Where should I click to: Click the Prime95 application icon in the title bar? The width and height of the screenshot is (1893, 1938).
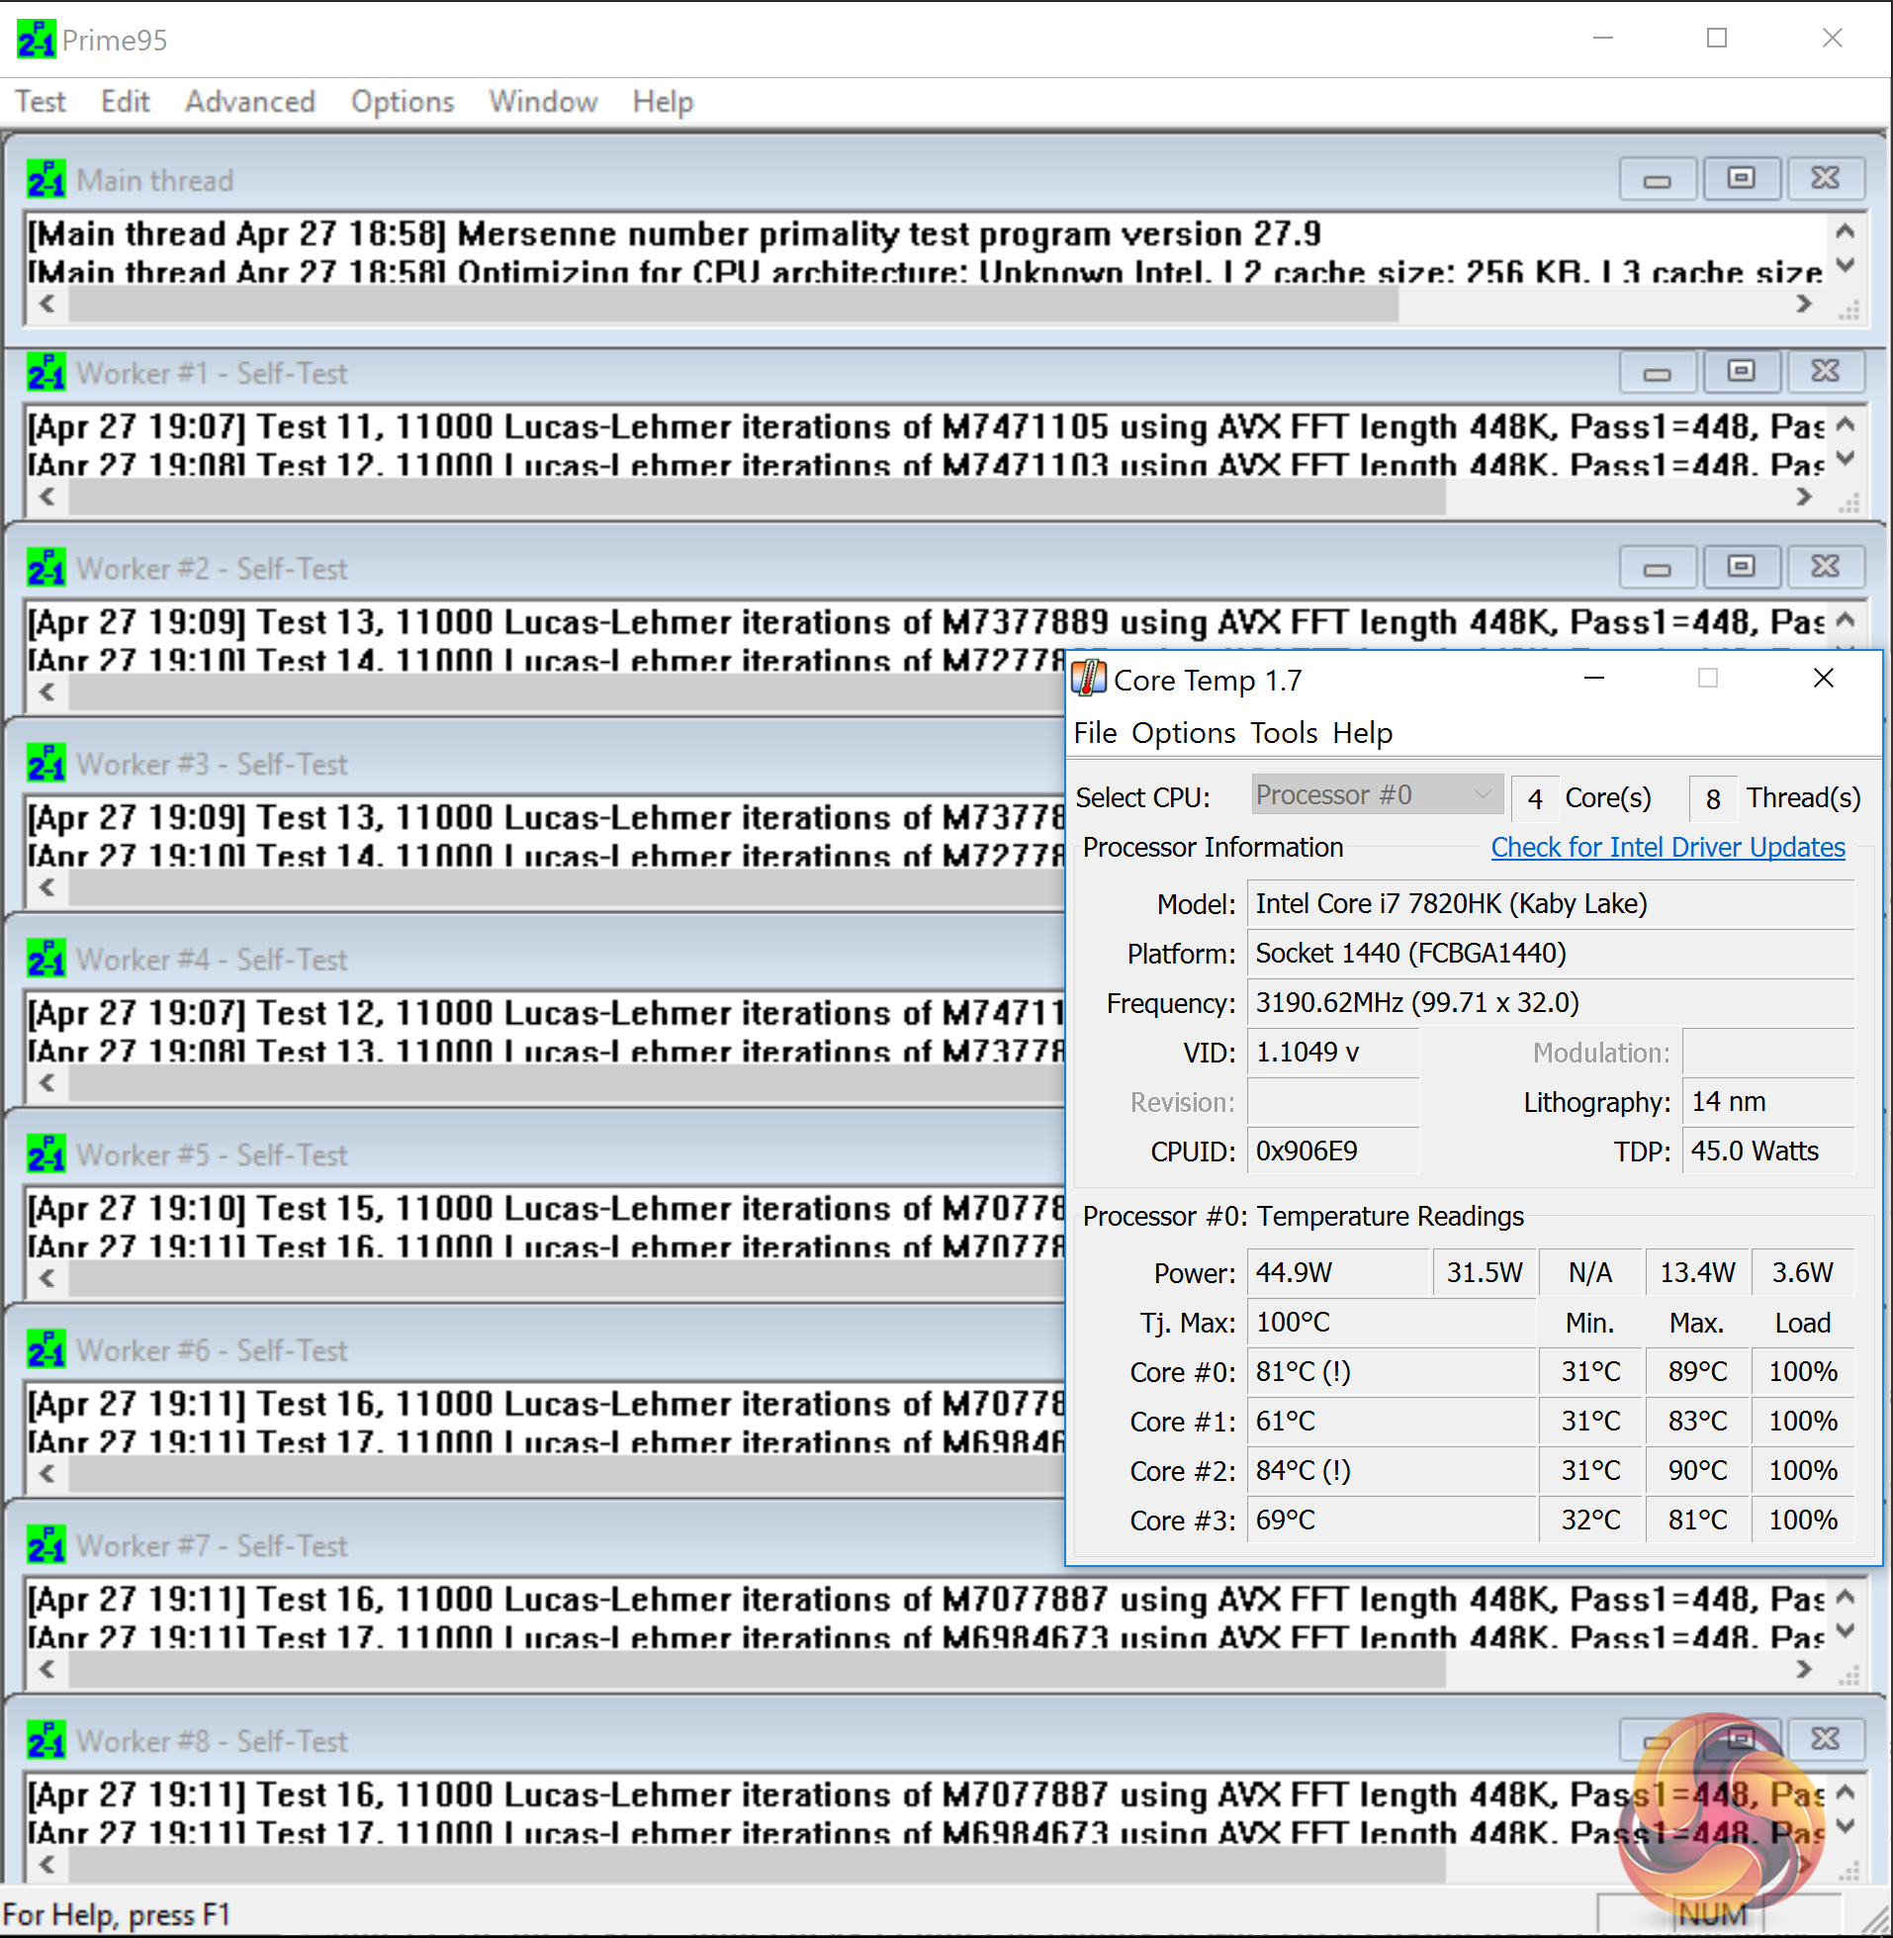(36, 40)
